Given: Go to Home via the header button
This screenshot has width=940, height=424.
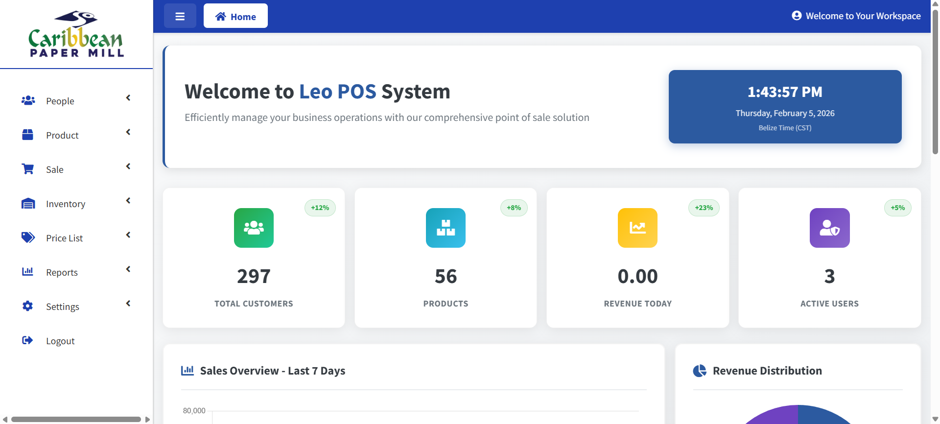Looking at the screenshot, I should point(235,16).
